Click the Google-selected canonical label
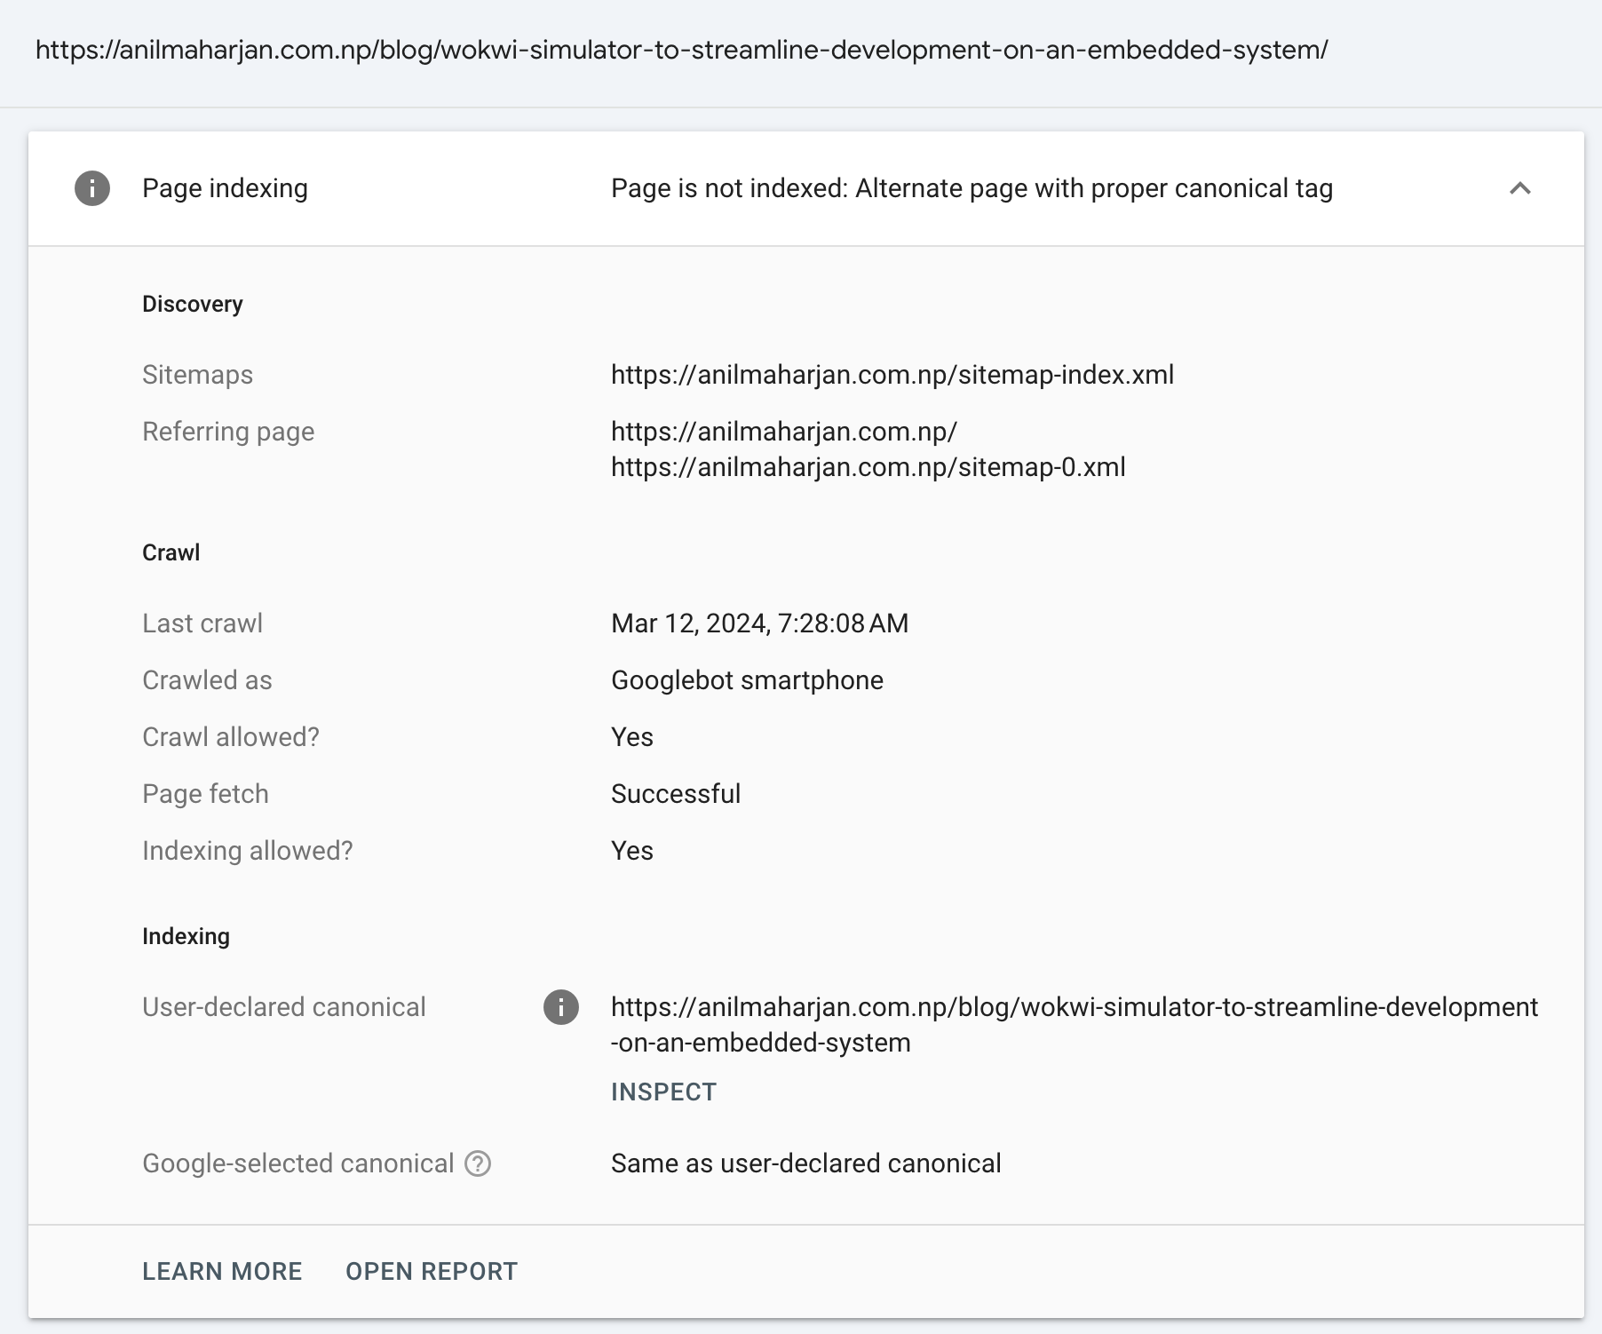The height and width of the screenshot is (1334, 1602). point(298,1163)
